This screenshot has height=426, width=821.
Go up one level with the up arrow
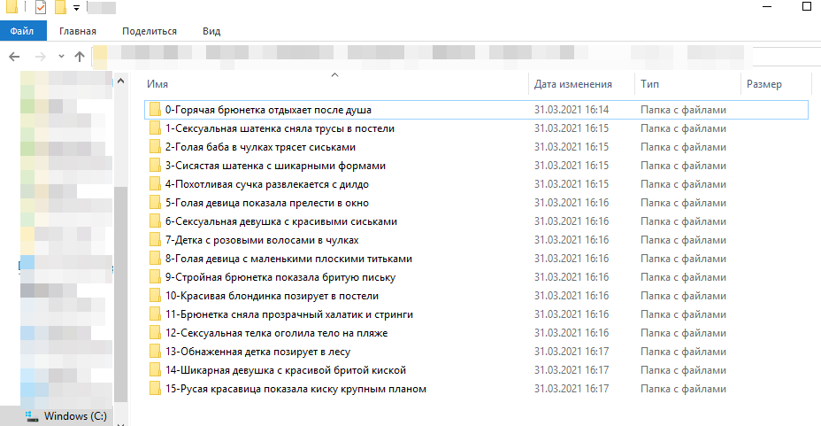point(79,57)
